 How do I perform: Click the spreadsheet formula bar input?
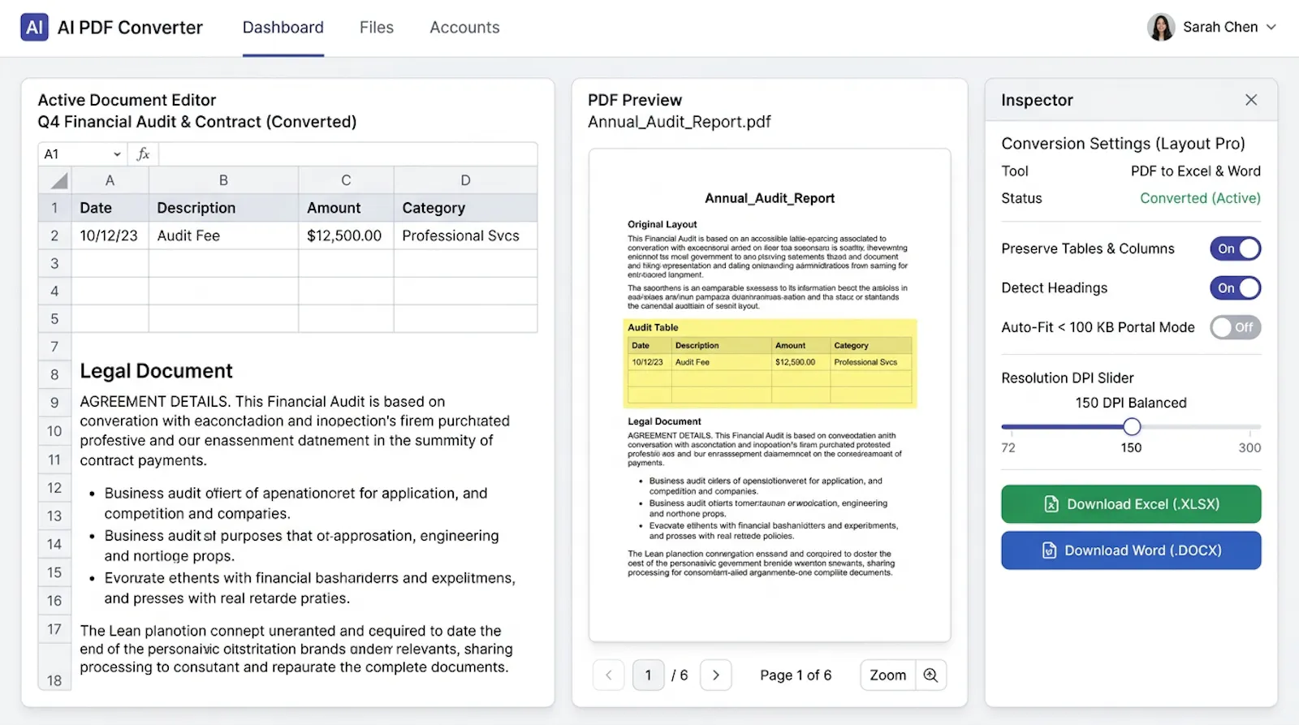point(348,154)
